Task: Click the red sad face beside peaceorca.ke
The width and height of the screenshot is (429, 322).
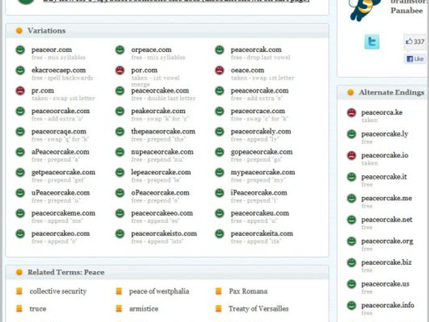Action: click(x=351, y=113)
